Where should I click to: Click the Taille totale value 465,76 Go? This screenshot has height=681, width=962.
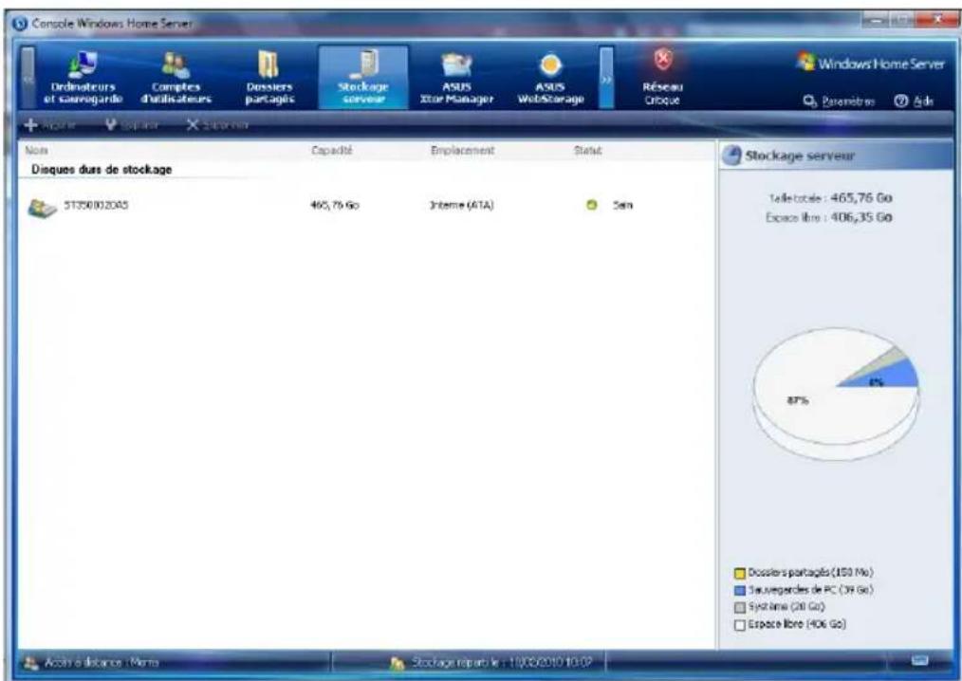(x=861, y=198)
